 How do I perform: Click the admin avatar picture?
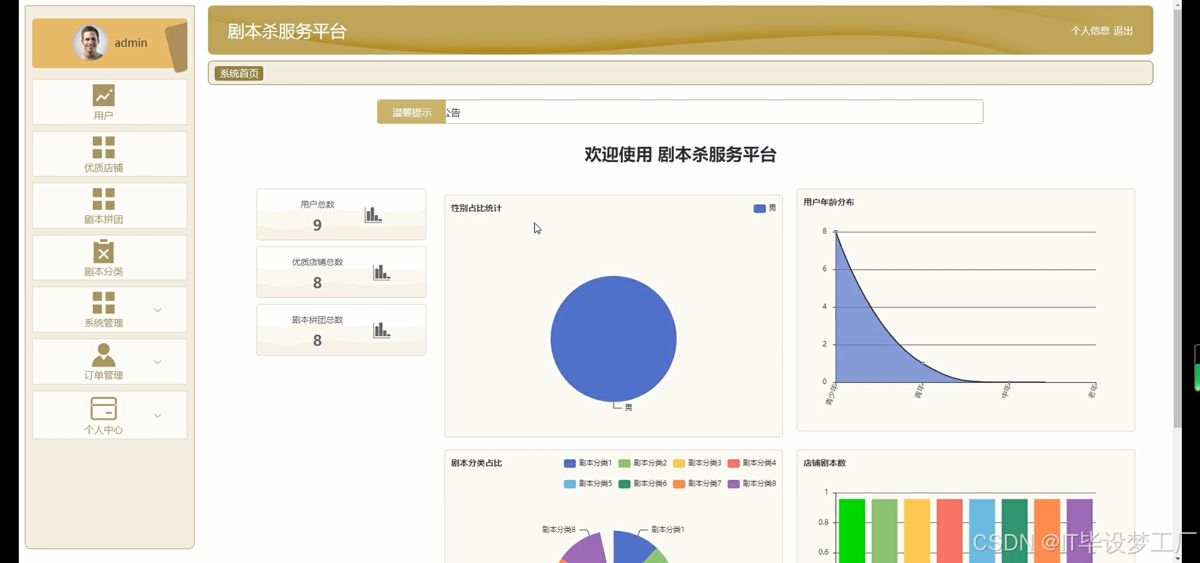(90, 43)
